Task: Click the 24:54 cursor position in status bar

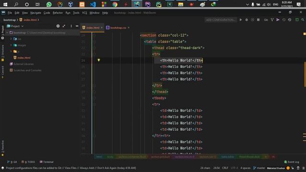Action: [x=216, y=168]
